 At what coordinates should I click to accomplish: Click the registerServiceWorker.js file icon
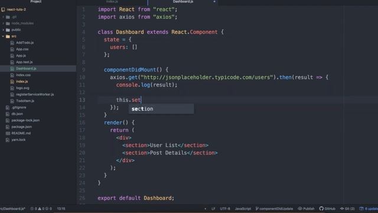point(12,95)
